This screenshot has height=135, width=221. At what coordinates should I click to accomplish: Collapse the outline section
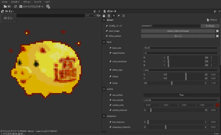104,89
